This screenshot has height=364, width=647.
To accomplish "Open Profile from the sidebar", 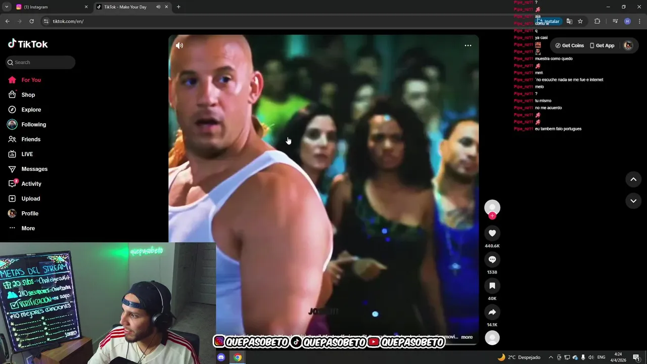I will (23, 213).
